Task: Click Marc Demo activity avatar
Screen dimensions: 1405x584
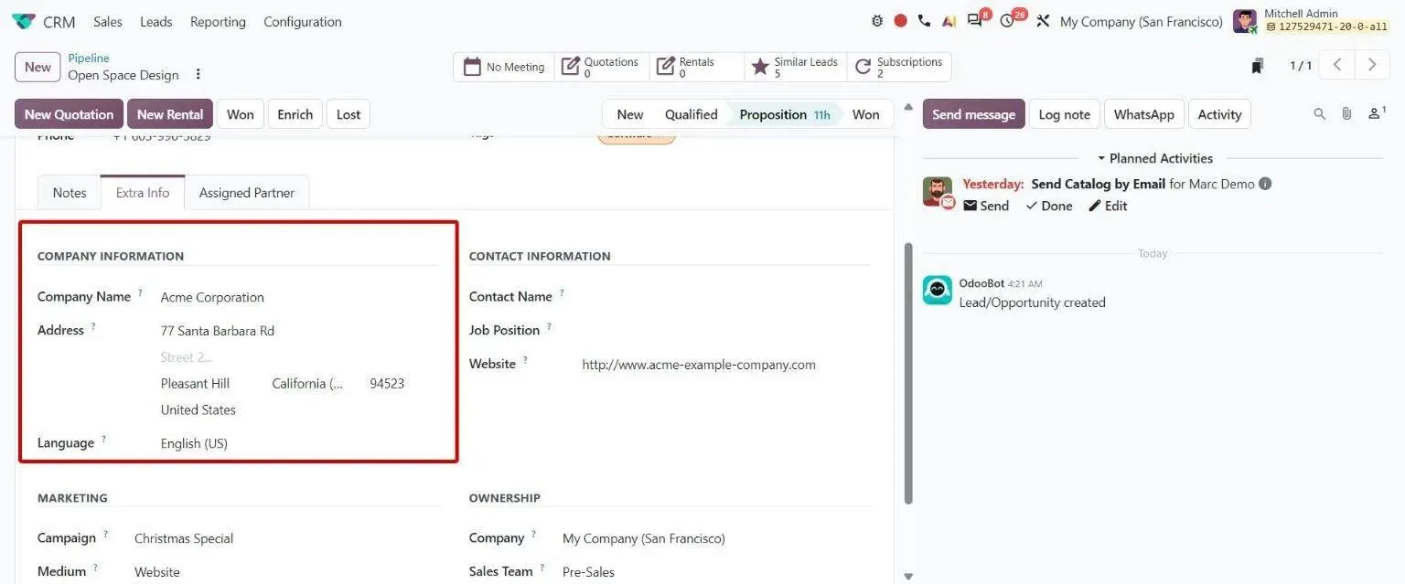Action: [x=937, y=191]
